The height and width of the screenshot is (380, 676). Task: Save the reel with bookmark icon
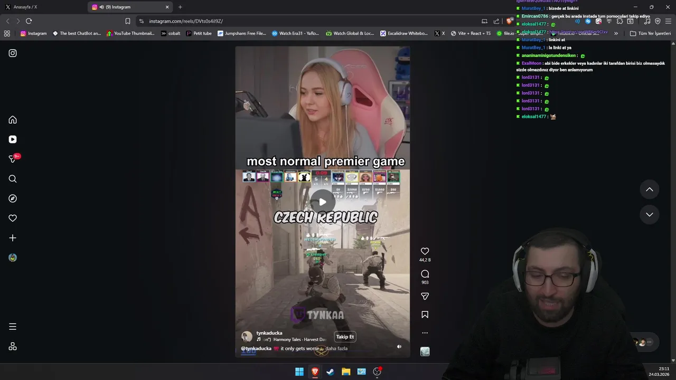[x=425, y=315]
